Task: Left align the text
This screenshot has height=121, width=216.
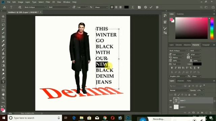Action: pyautogui.click(x=112, y=7)
